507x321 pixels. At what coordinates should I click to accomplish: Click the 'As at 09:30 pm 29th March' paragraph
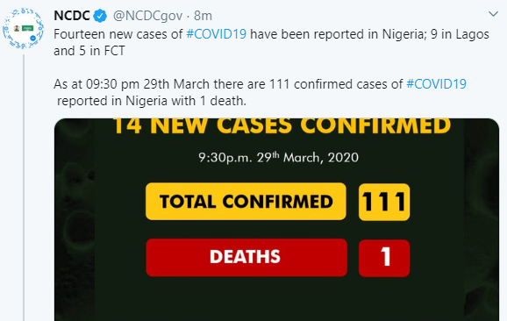[260, 92]
